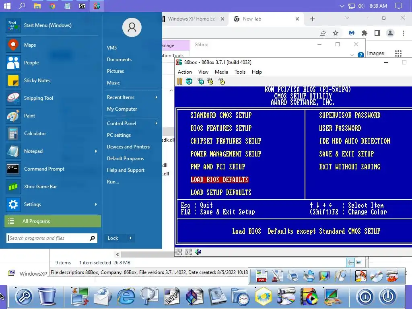Launch Snipping Tool from the Start menu
Image resolution: width=412 pixels, height=309 pixels.
click(52, 98)
